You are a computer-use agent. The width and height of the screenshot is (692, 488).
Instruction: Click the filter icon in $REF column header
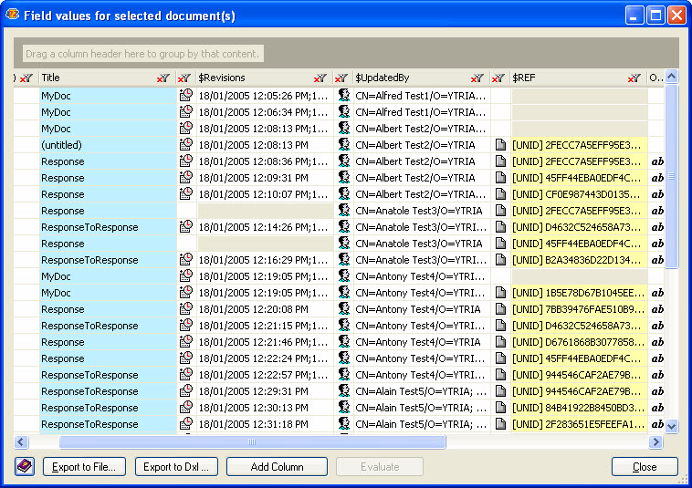pyautogui.click(x=634, y=78)
